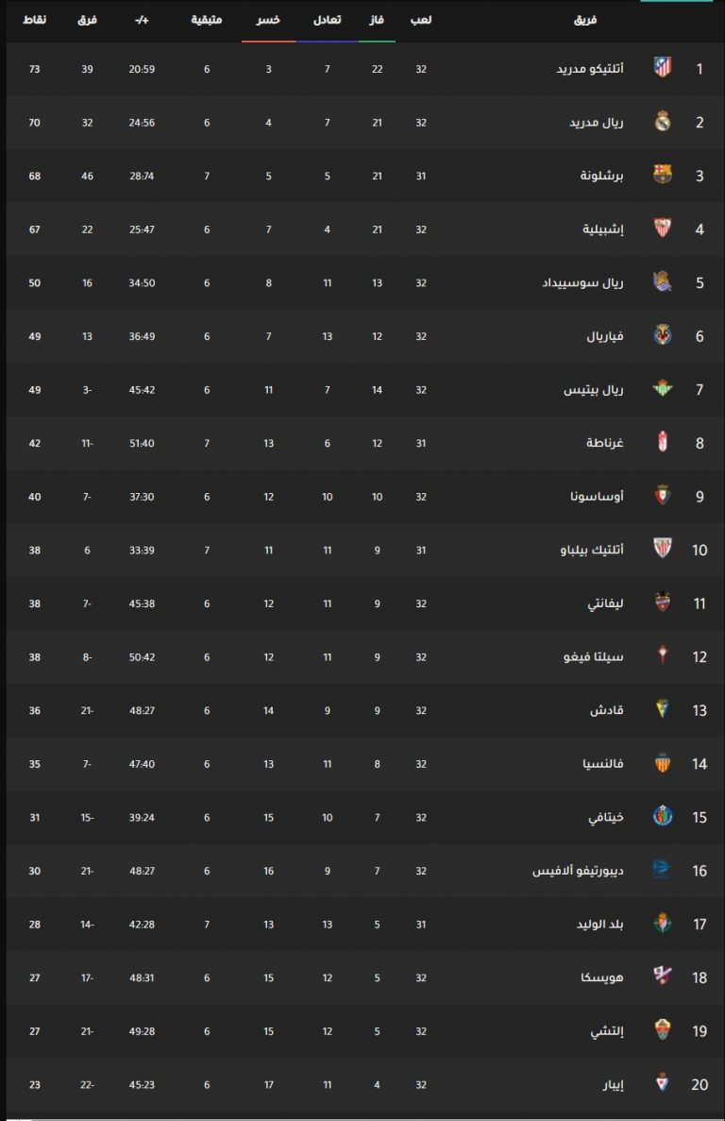Open team name أتلتيك بيلباو
The width and height of the screenshot is (725, 1121).
pyautogui.click(x=592, y=550)
